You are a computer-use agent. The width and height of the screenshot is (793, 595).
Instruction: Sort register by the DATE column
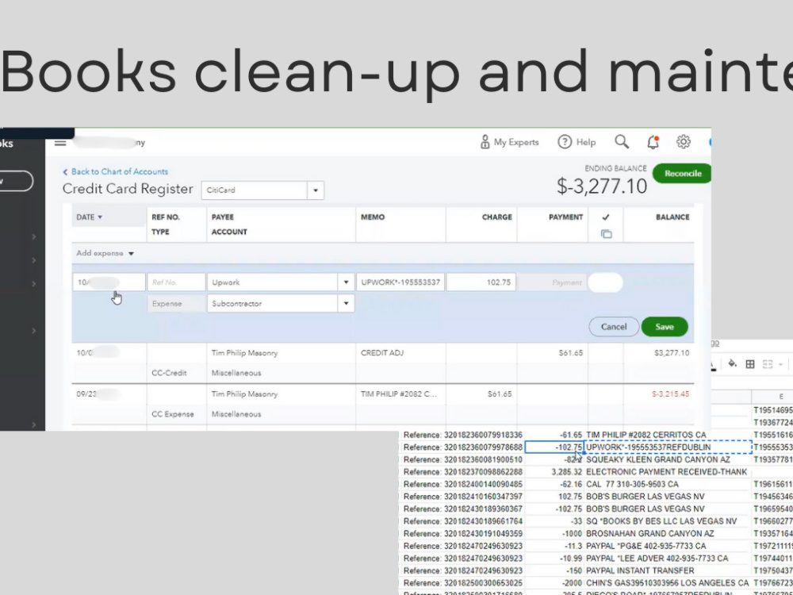point(89,217)
